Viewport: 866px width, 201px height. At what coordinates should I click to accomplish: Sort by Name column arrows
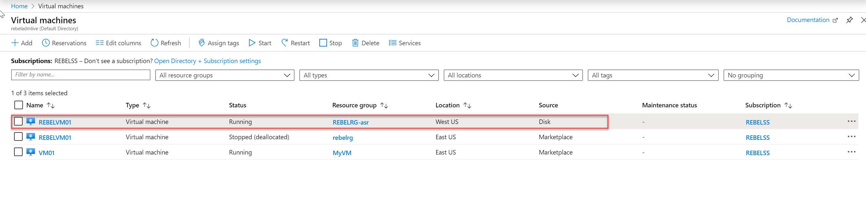tap(51, 105)
